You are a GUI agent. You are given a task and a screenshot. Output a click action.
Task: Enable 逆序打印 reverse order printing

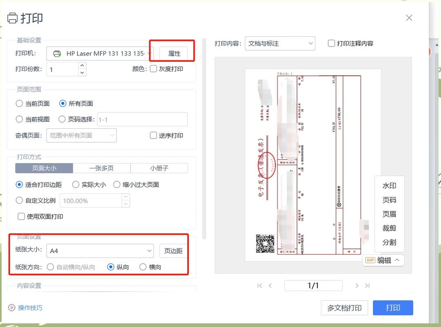pos(153,135)
